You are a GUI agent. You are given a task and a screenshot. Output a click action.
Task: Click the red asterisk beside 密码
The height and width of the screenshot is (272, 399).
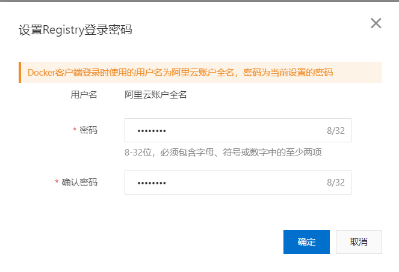click(75, 130)
